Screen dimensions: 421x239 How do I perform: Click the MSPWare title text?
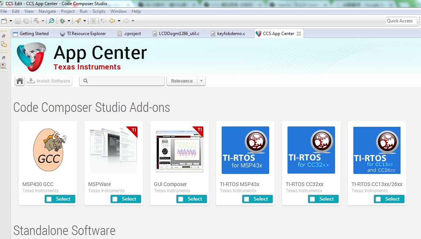click(x=99, y=184)
